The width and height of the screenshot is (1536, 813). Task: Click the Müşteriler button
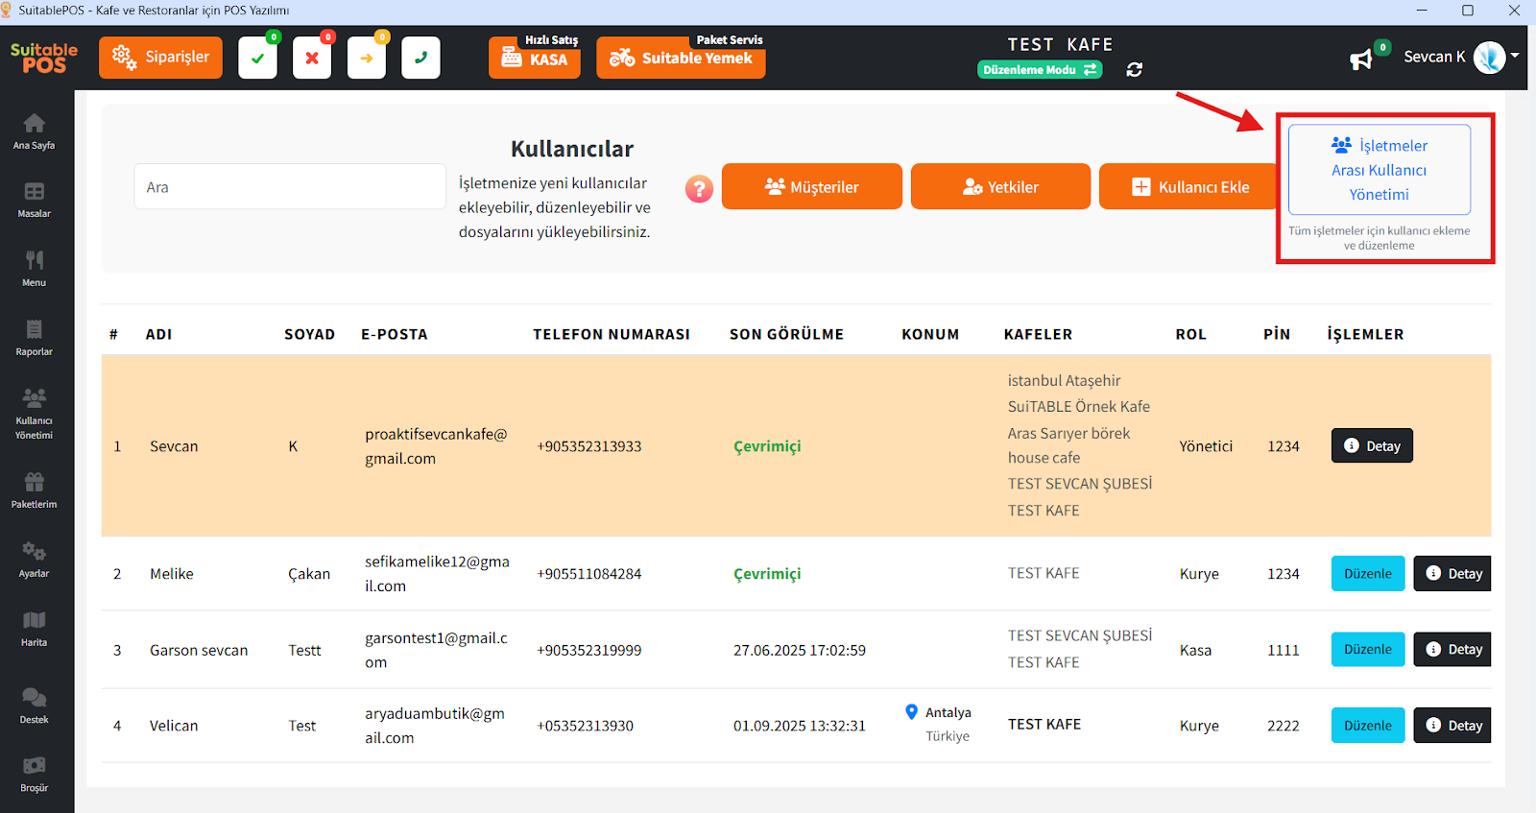tap(811, 187)
